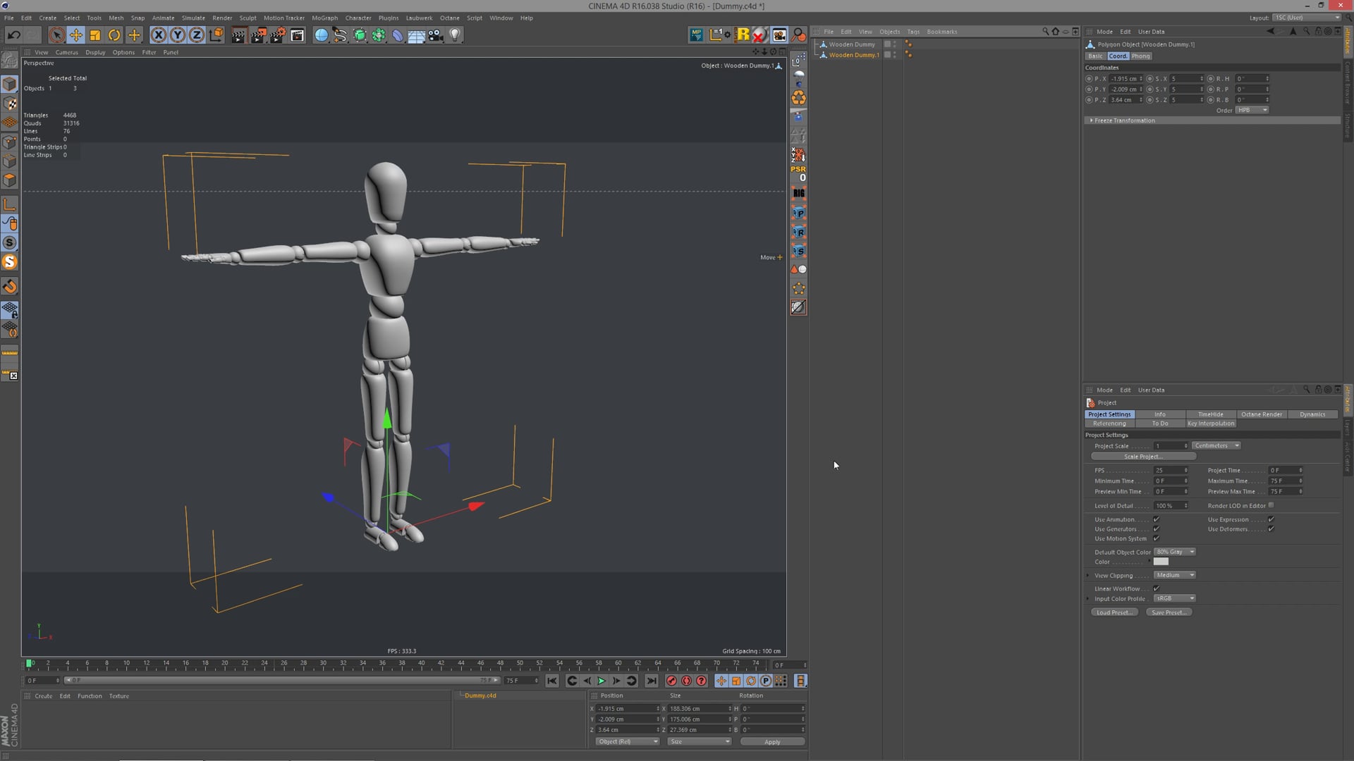Switch to the Phong tab
Screen dimensions: 1354x761
(x=1140, y=56)
